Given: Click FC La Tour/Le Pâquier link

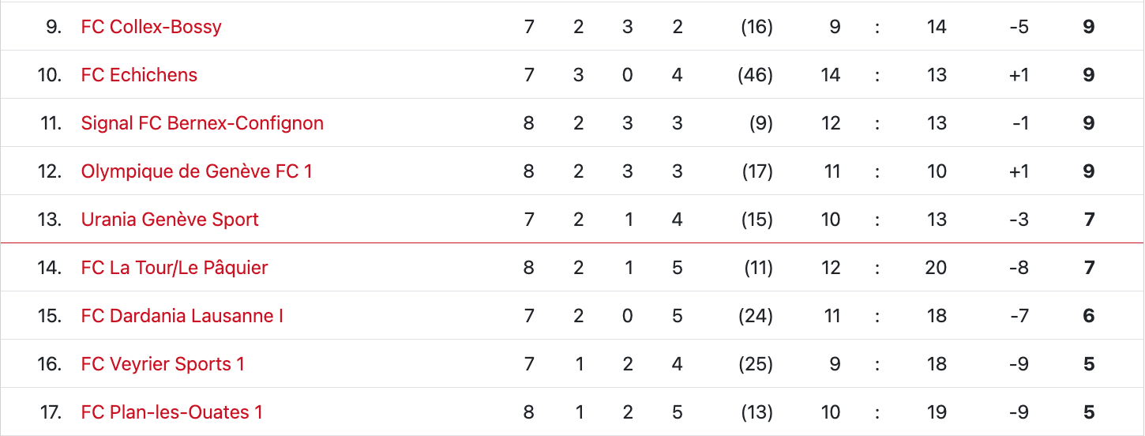Looking at the screenshot, I should pyautogui.click(x=175, y=268).
